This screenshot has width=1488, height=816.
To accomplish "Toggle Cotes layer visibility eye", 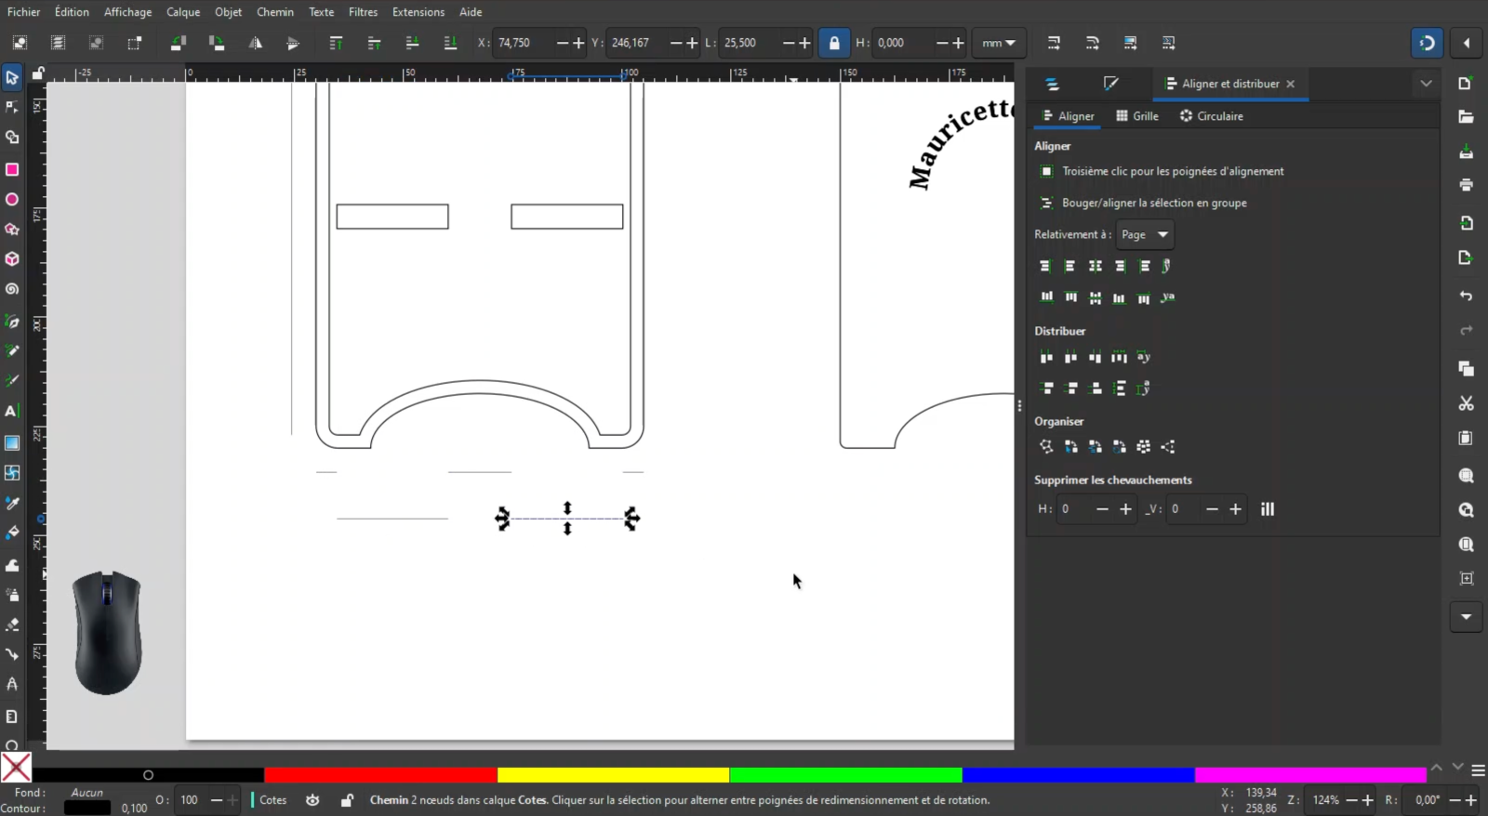I will [312, 800].
